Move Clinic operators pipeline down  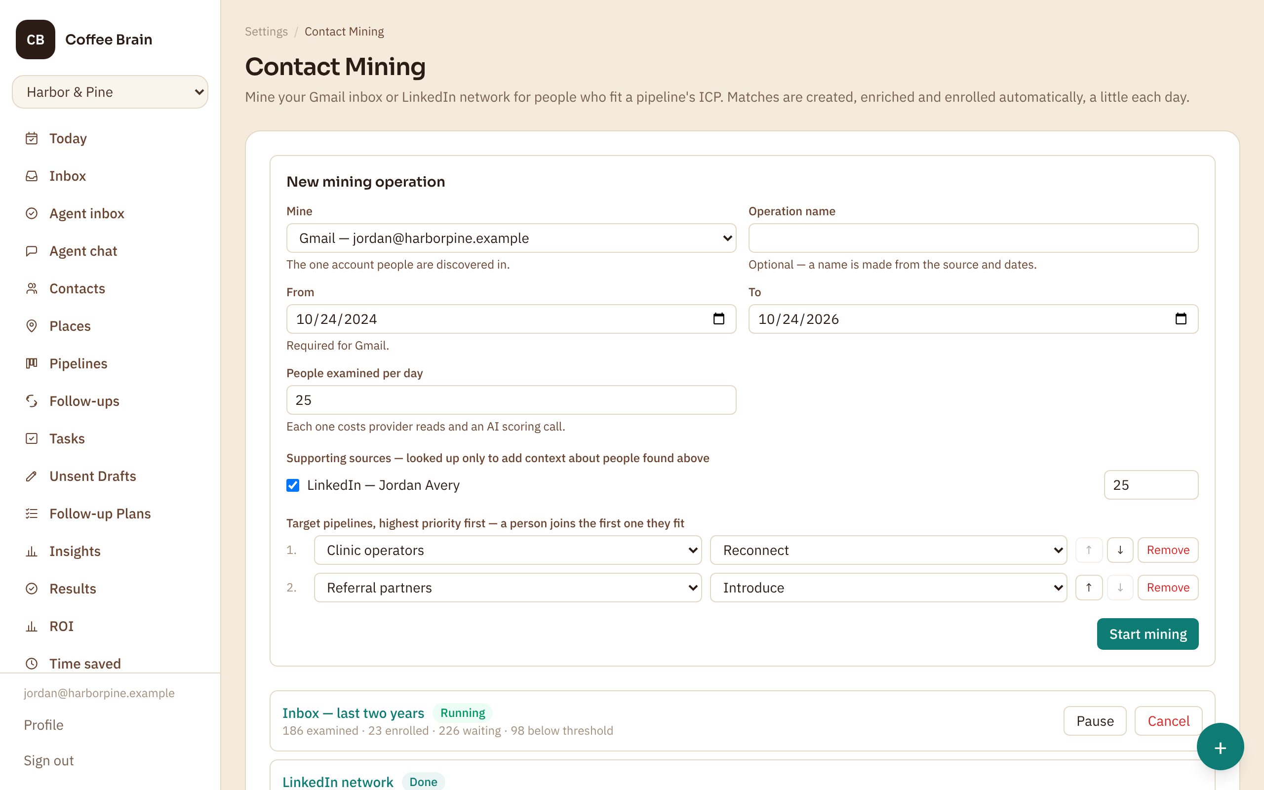(x=1120, y=550)
